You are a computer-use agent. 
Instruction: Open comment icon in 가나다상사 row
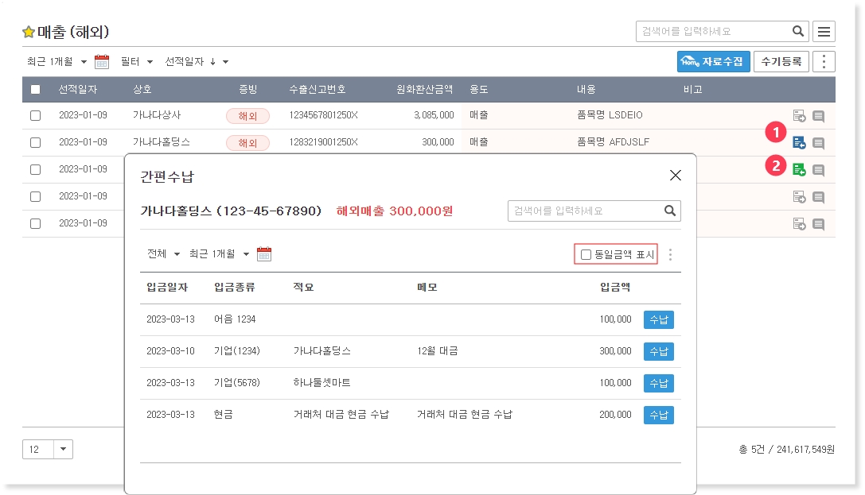(x=818, y=116)
